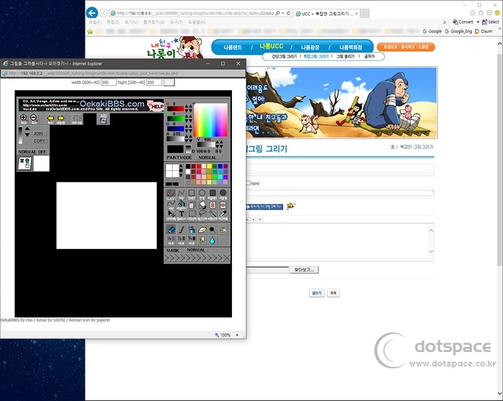The width and height of the screenshot is (503, 401).
Task: Click the 글쓰기 submit button
Action: pos(317,293)
